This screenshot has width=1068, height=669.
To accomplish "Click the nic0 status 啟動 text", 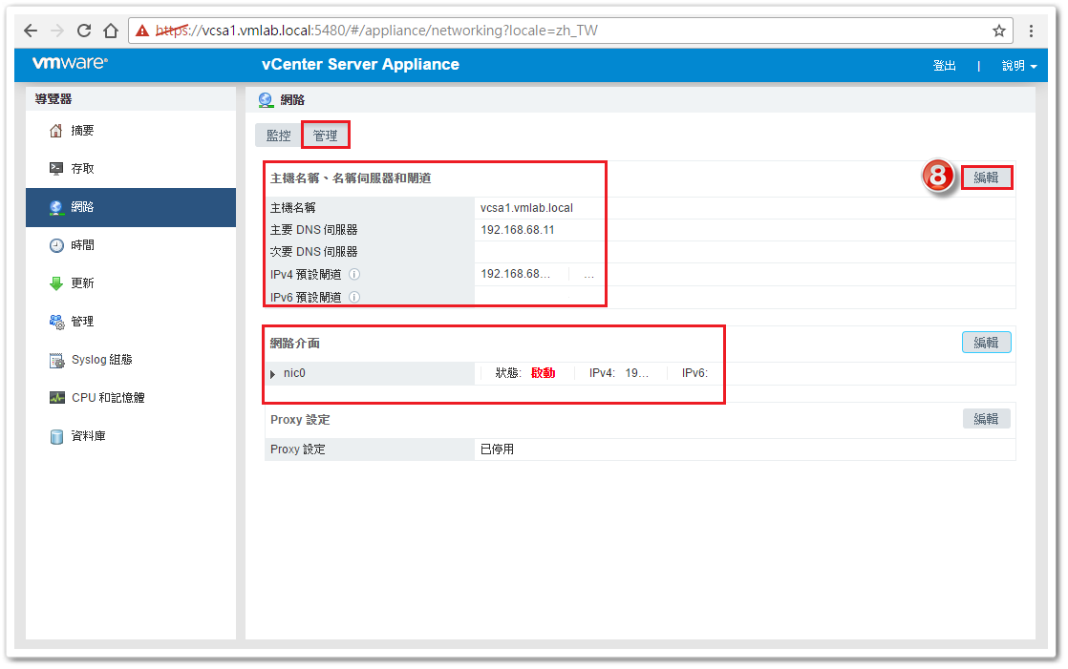I will click(x=543, y=373).
